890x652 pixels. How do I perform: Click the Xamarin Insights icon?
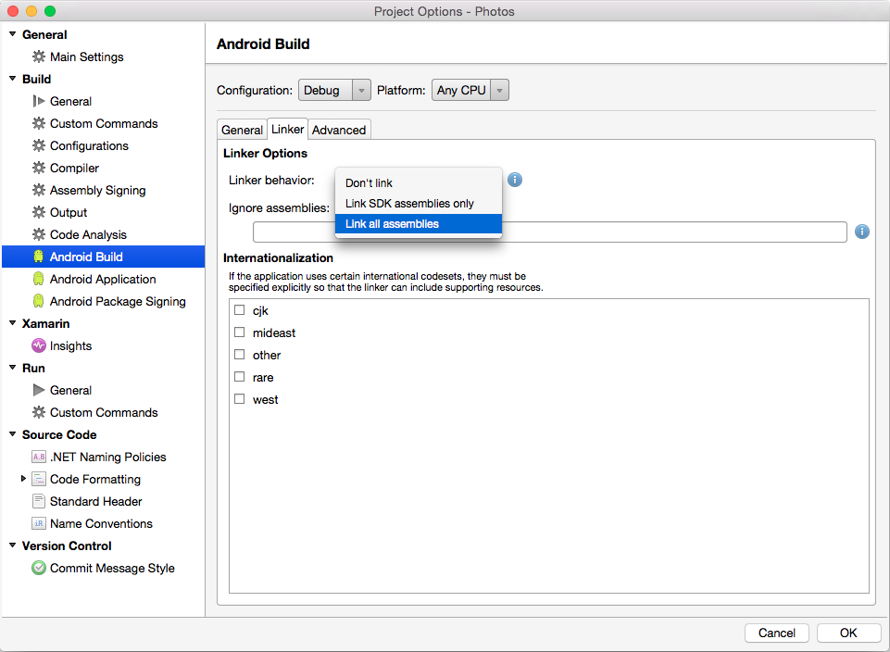tap(37, 345)
